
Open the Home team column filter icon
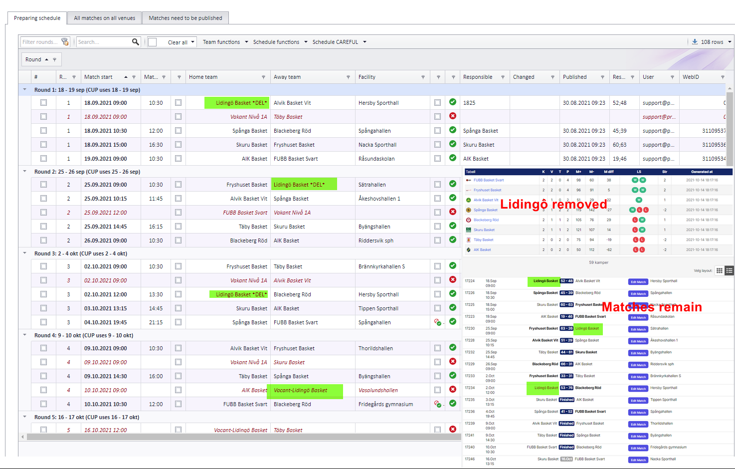[263, 77]
